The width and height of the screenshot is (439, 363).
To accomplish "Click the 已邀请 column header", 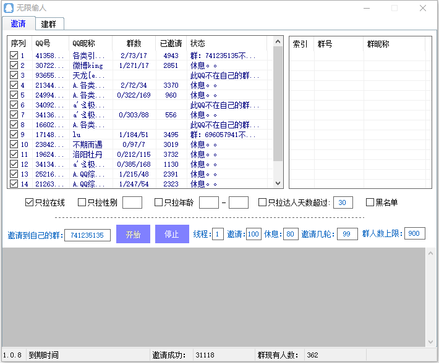I will pos(171,43).
